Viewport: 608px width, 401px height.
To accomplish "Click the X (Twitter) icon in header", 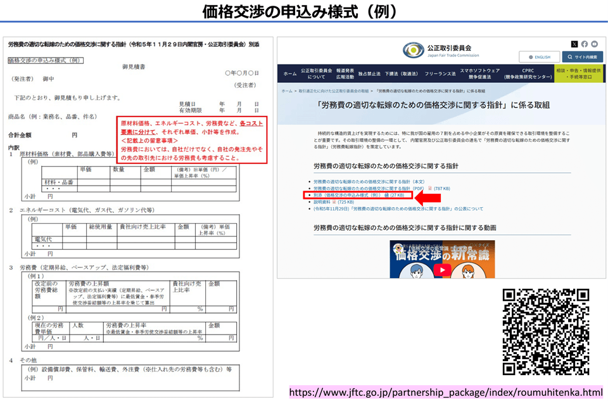I will [574, 44].
